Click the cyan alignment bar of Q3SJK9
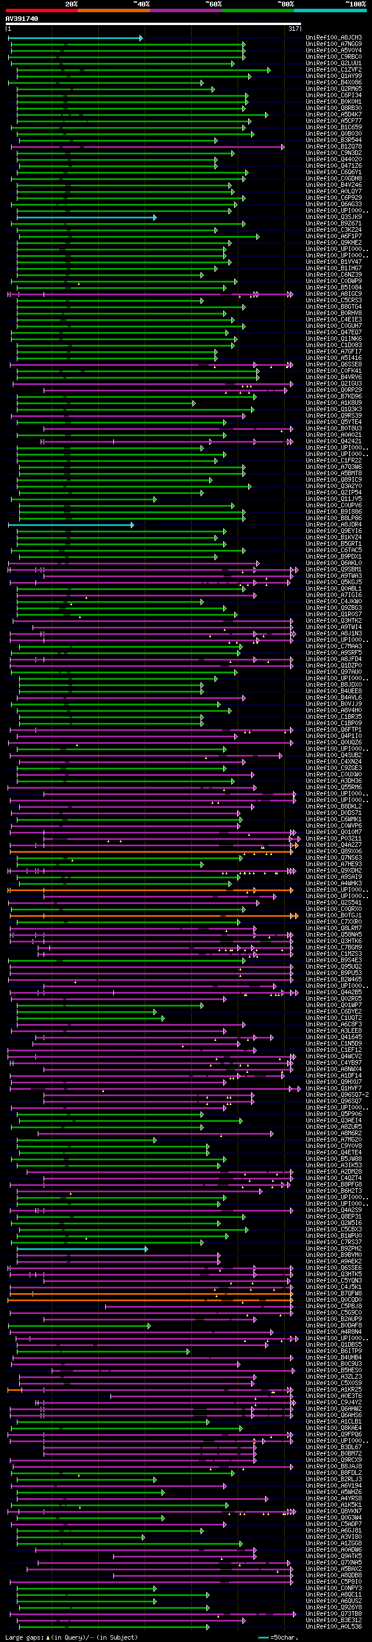This screenshot has width=372, height=1642. 87,217
